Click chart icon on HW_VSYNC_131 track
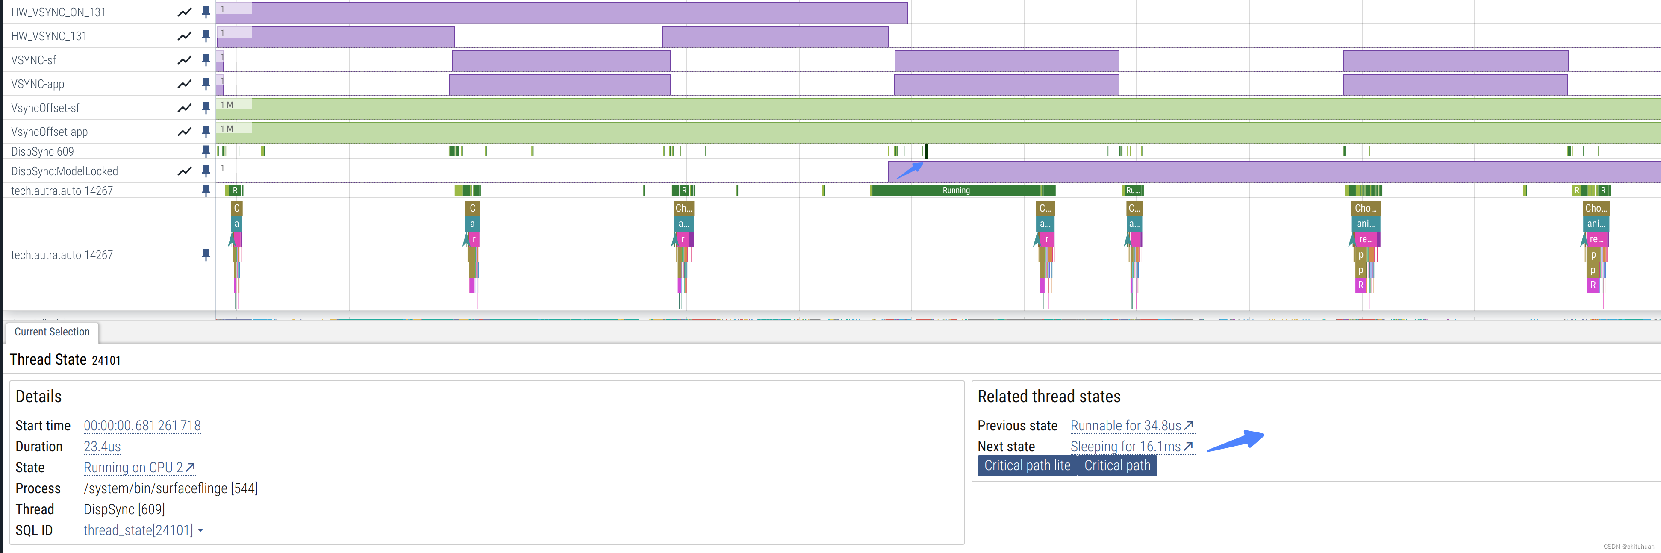This screenshot has width=1661, height=553. pos(184,36)
